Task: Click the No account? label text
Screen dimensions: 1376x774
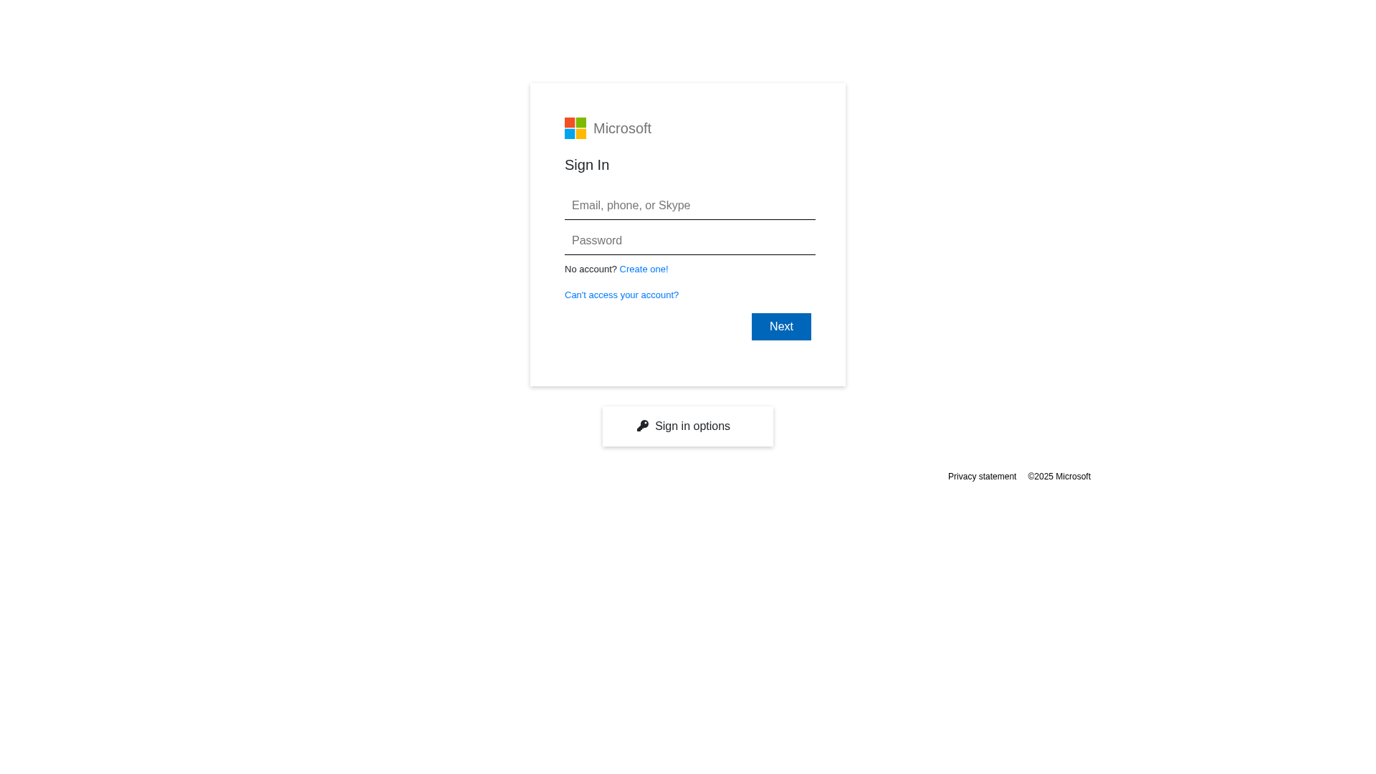Action: tap(591, 269)
